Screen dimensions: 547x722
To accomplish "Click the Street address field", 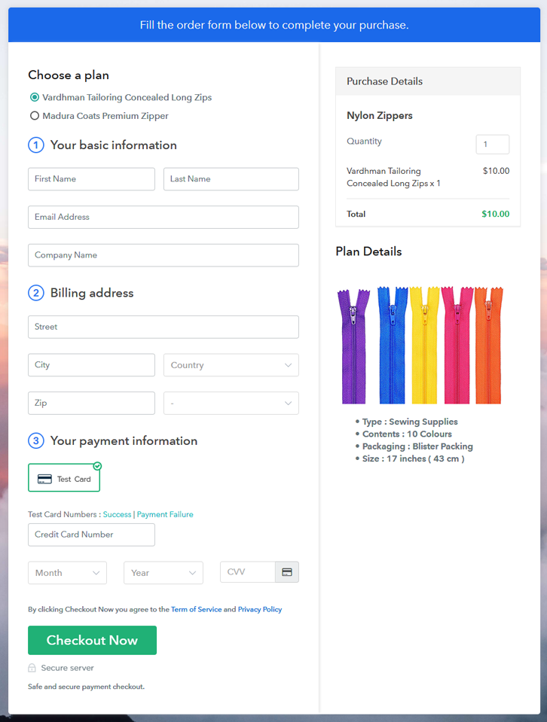I will 163,327.
